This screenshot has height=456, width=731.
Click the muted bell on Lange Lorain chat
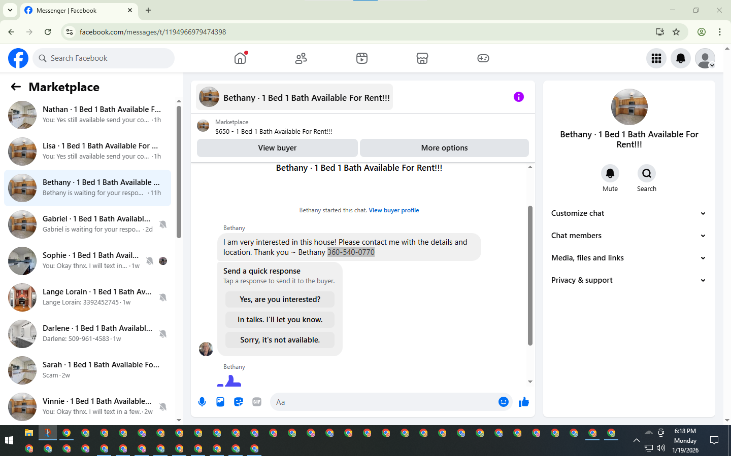163,297
